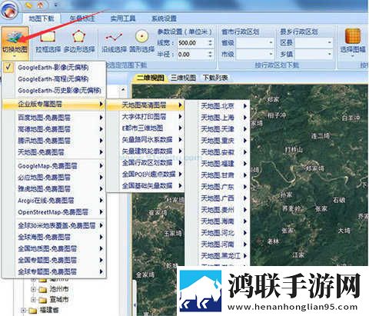Open the 腾讯地图-免费图层 submenu

(54, 141)
